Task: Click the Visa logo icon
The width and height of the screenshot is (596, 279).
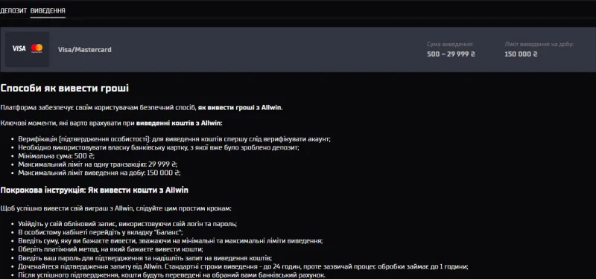Action: coord(19,48)
